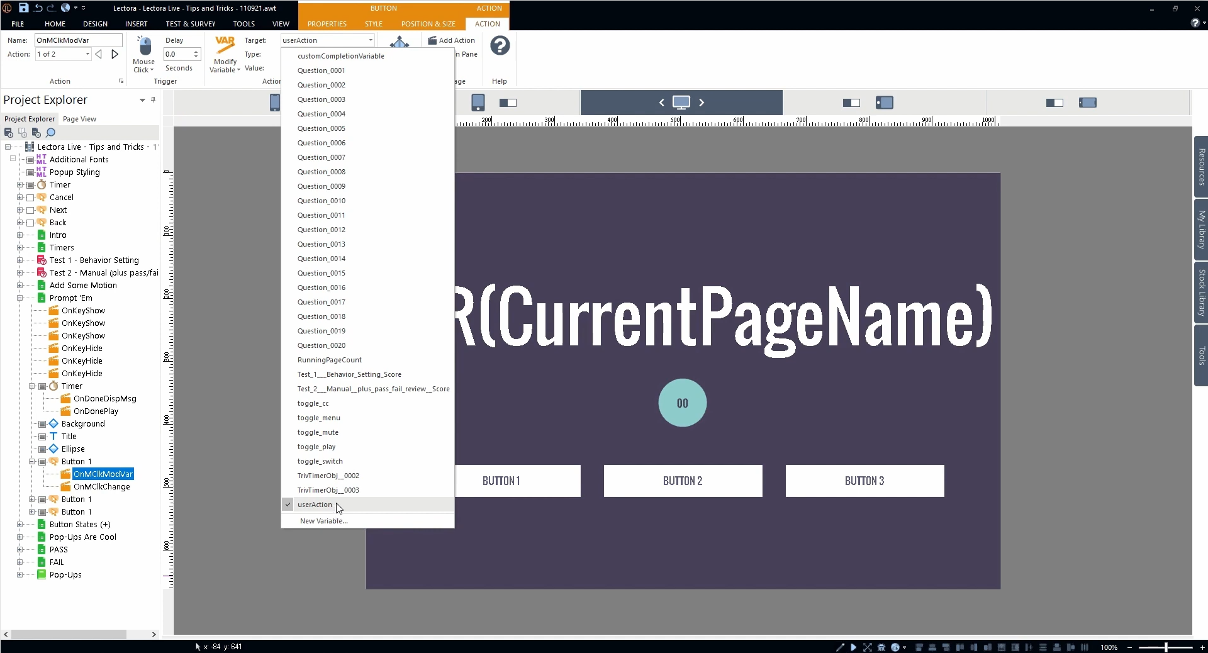1208x653 pixels.
Task: Toggle the Cancel button inherit checkbox
Action: pos(30,198)
